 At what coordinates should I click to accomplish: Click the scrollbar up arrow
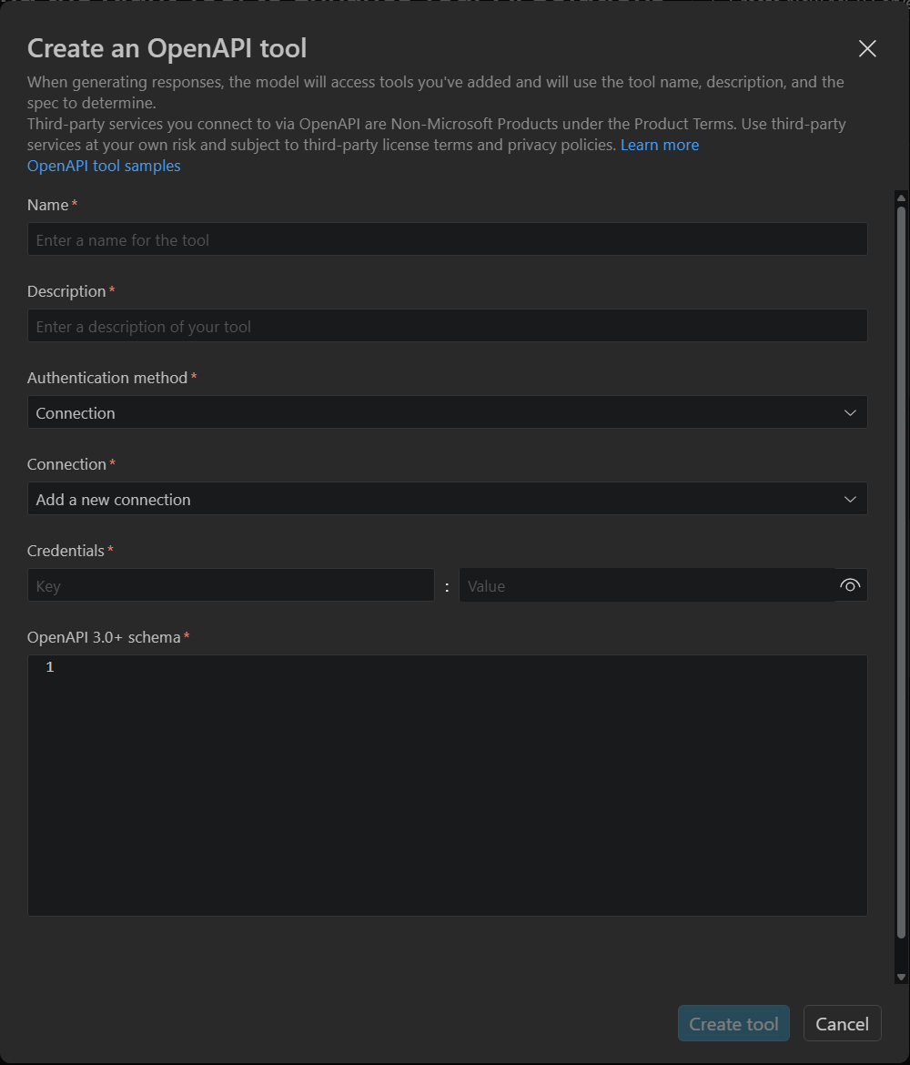(x=901, y=198)
